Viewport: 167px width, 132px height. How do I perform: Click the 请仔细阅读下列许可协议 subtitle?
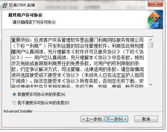tap(34, 22)
